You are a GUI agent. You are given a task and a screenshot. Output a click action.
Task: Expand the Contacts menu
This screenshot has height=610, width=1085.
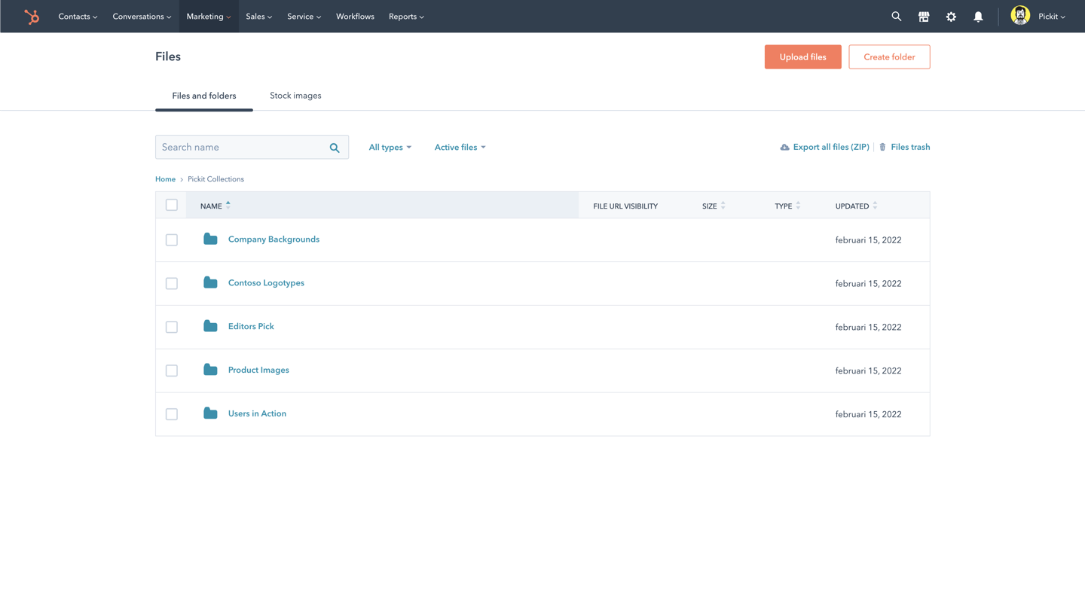pyautogui.click(x=78, y=17)
